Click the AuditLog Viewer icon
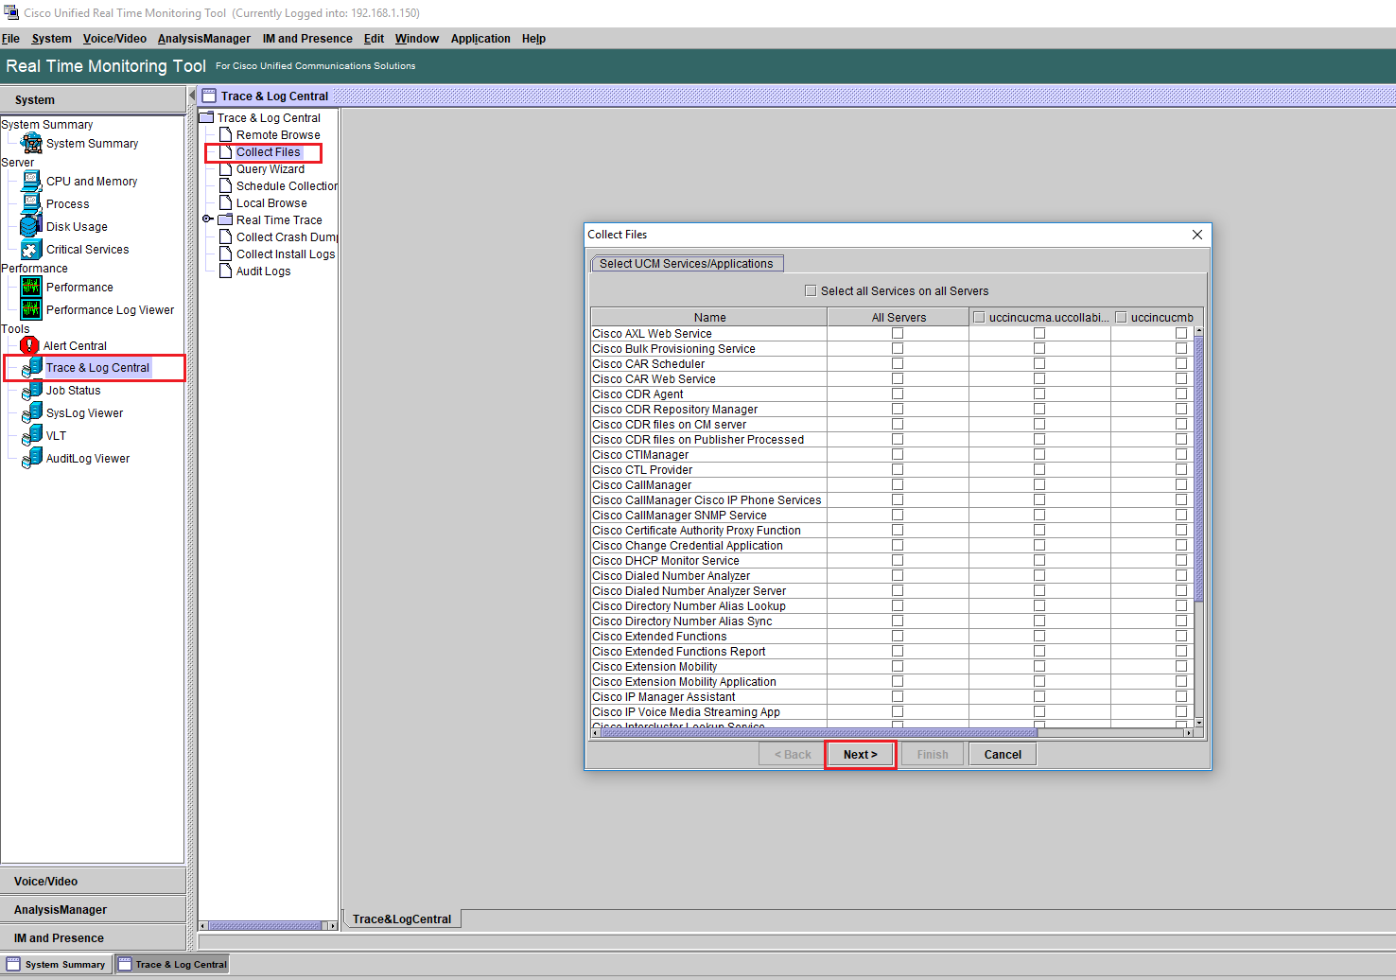 tap(31, 458)
